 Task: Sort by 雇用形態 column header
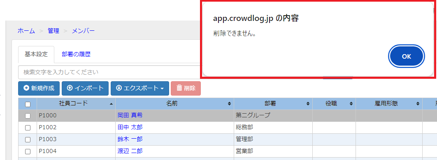click(389, 104)
